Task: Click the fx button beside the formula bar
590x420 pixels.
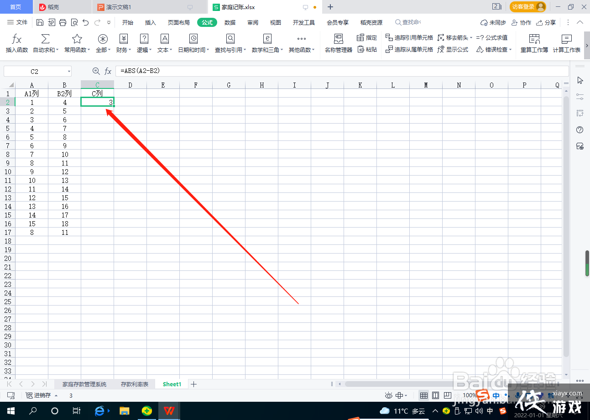Action: click(108, 71)
